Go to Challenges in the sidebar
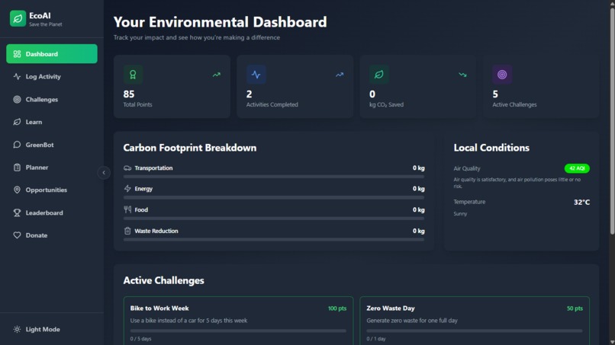The width and height of the screenshot is (615, 345). coord(52,99)
